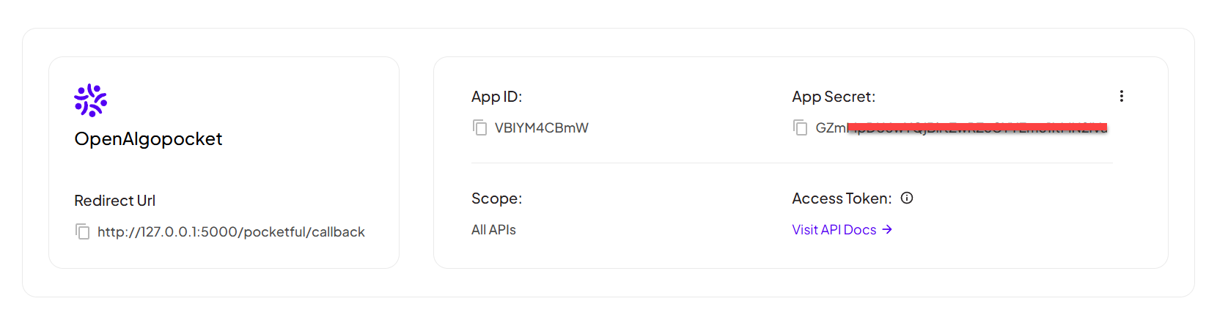Click the Redirect Url label
Screen dimensions: 1228x323
pos(114,201)
